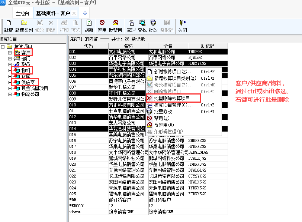Viewport: 302px width, 222px height.
Task: Click the 关闭 (Close) toolbar icon
Action: point(182,23)
